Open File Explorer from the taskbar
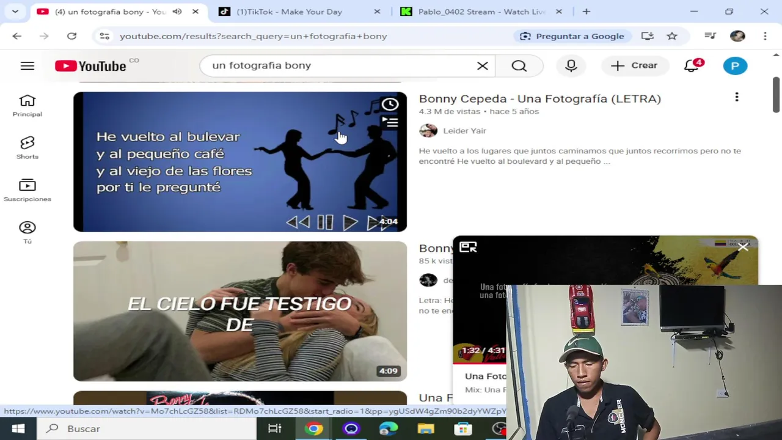782x440 pixels. 426,429
